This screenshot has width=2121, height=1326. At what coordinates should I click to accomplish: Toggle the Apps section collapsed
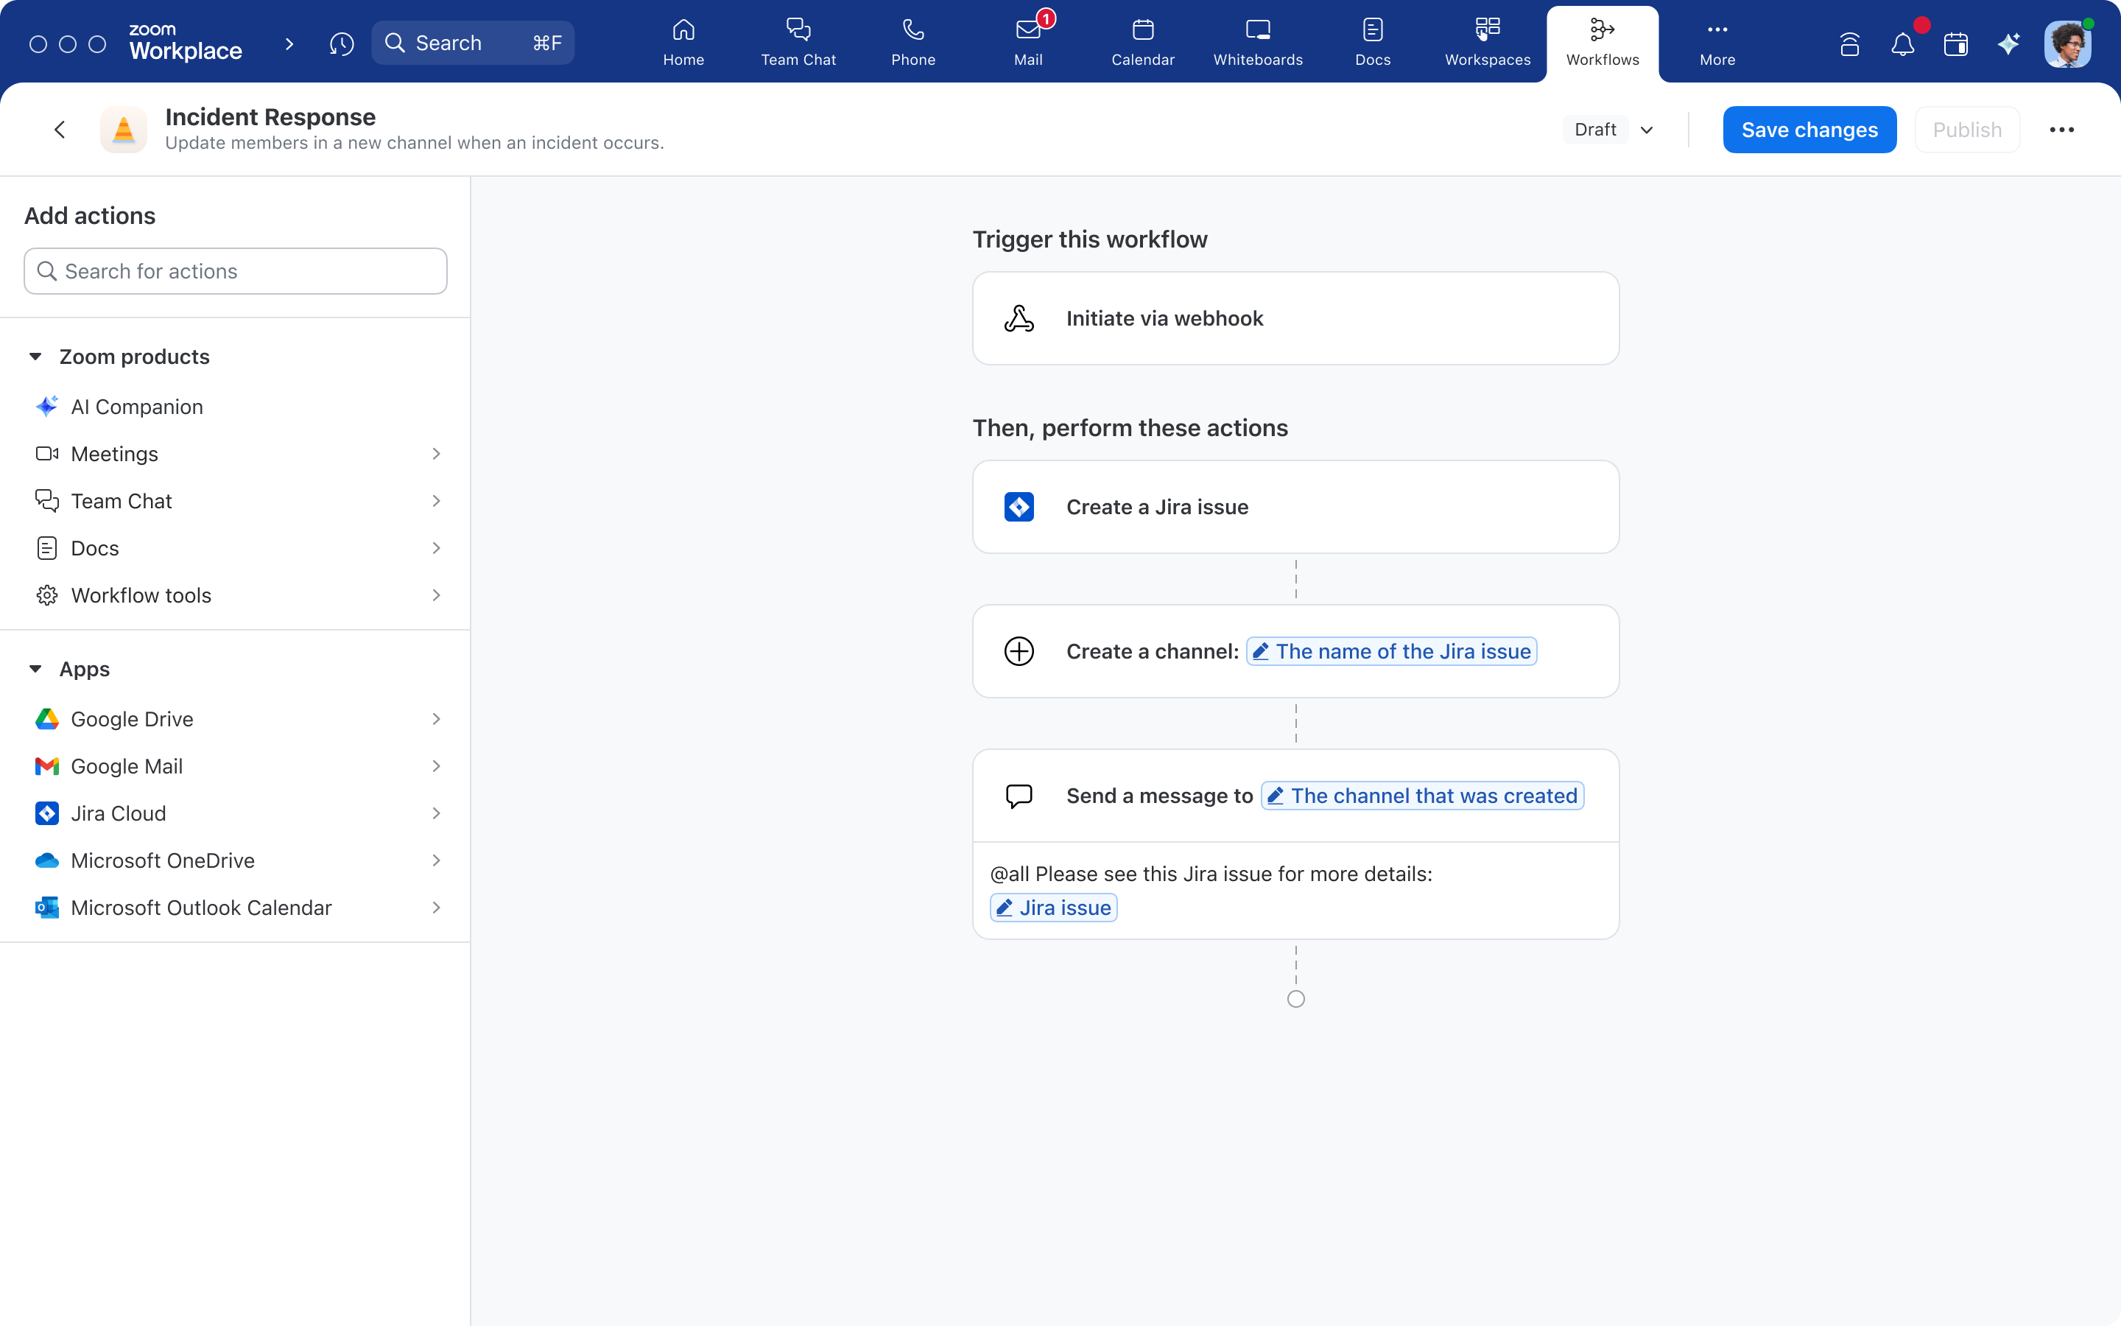(x=34, y=667)
